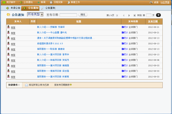Click the page number input box
Image resolution: width=172 pixels, height=114 pixels.
click(149, 15)
